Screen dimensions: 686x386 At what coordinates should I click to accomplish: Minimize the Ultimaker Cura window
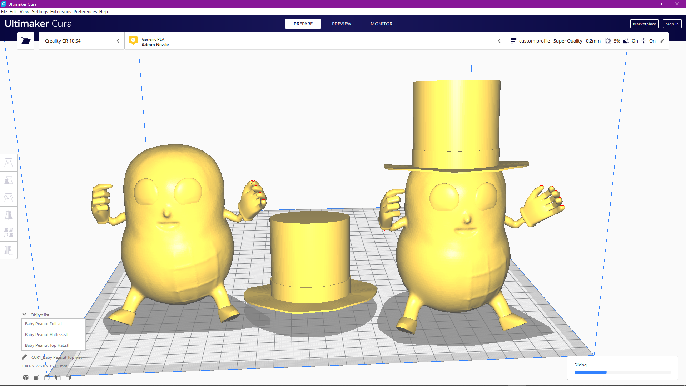click(x=645, y=4)
